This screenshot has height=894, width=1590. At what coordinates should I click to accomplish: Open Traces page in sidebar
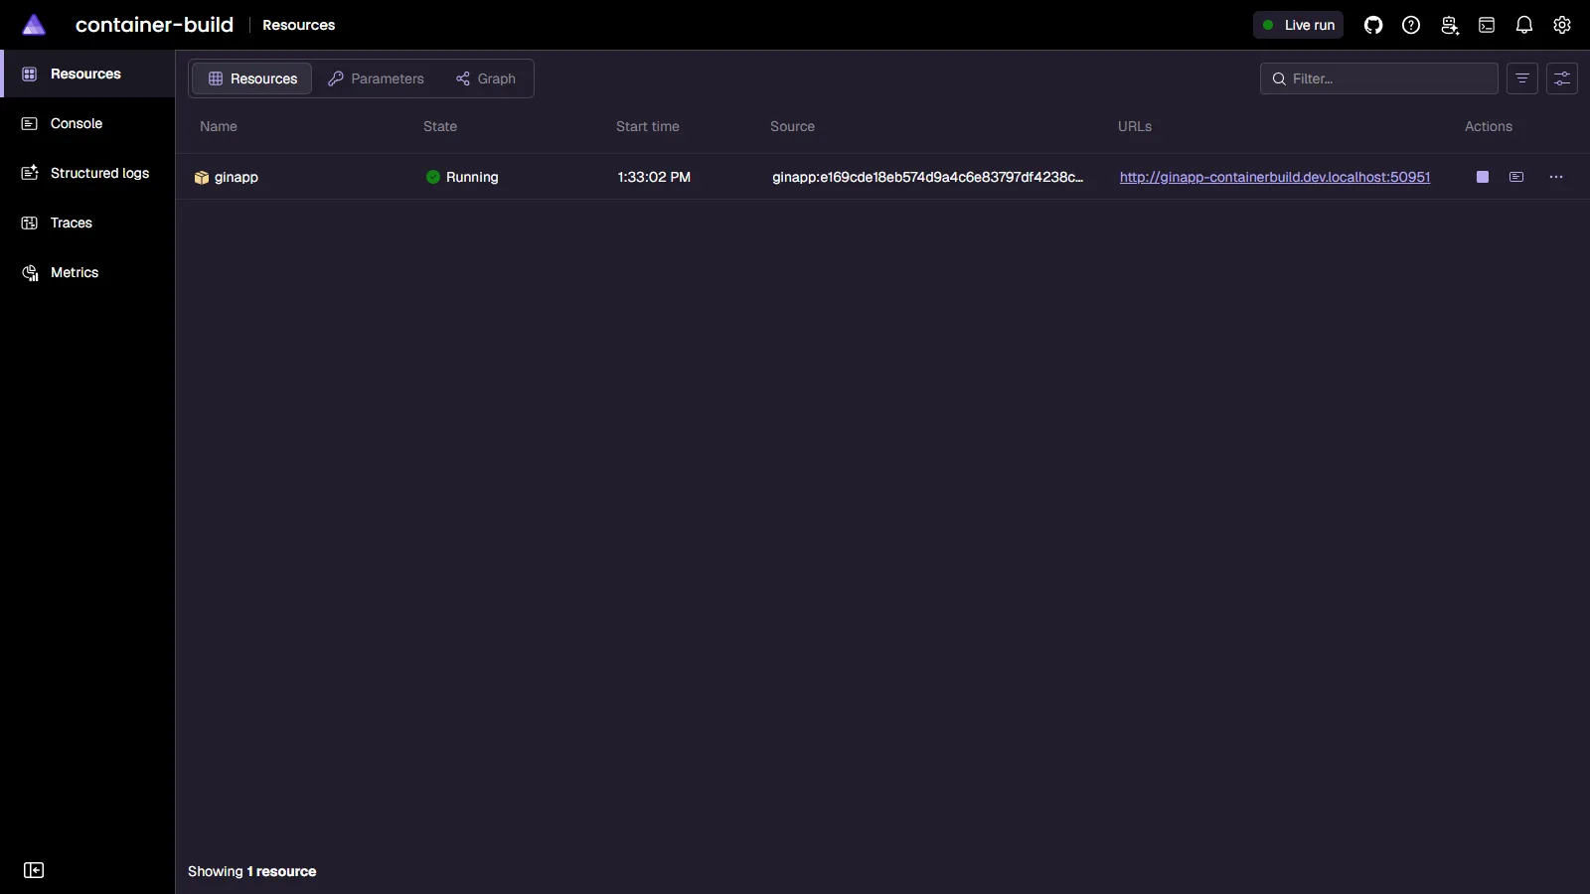tap(87, 223)
